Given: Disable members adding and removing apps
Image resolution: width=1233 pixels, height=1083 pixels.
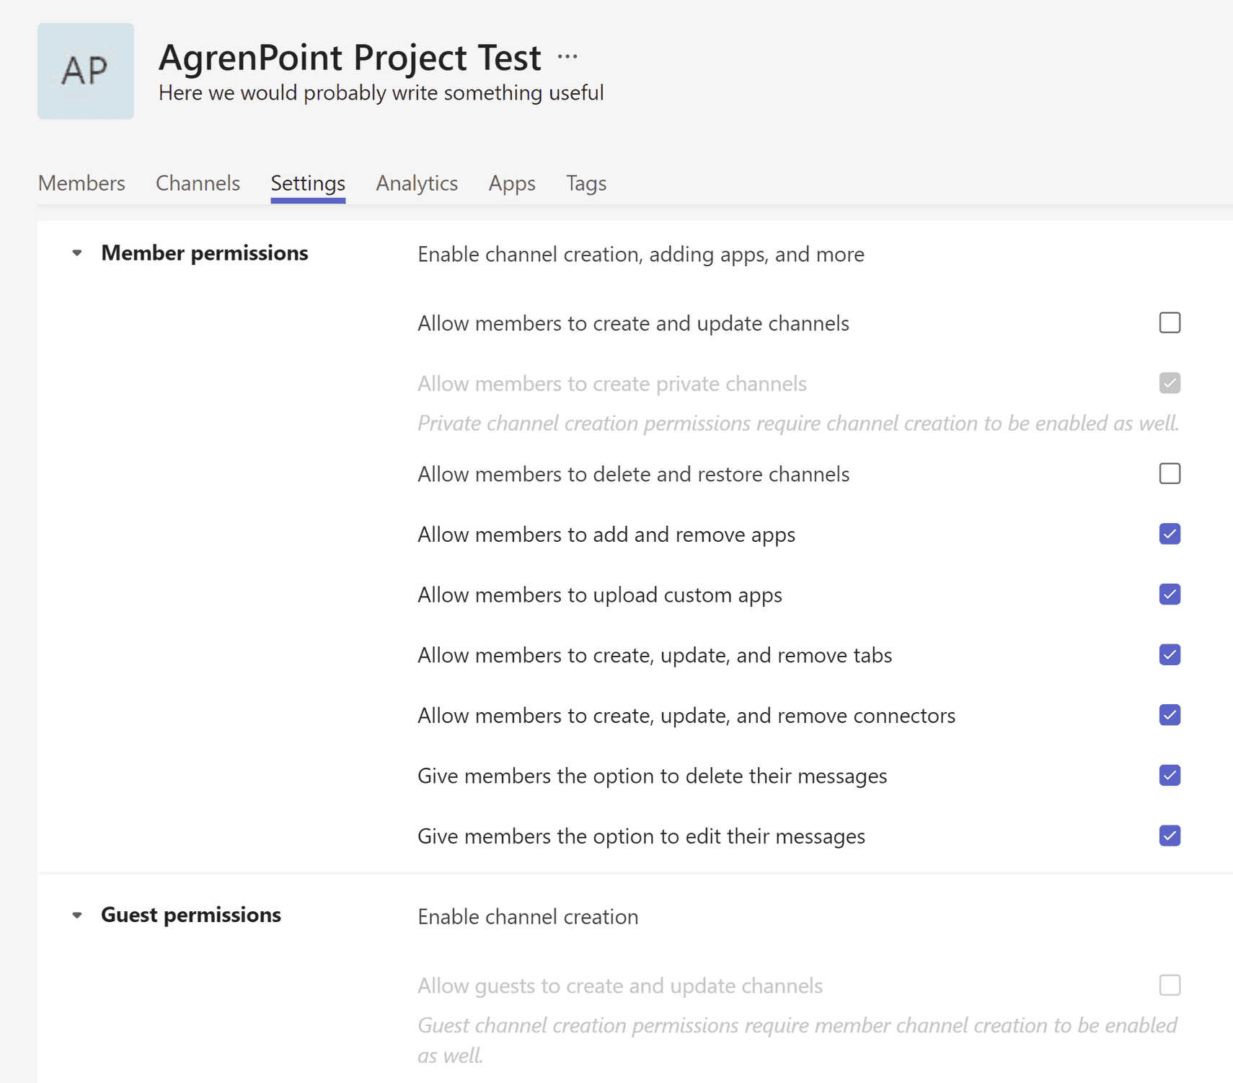Looking at the screenshot, I should (x=1170, y=534).
